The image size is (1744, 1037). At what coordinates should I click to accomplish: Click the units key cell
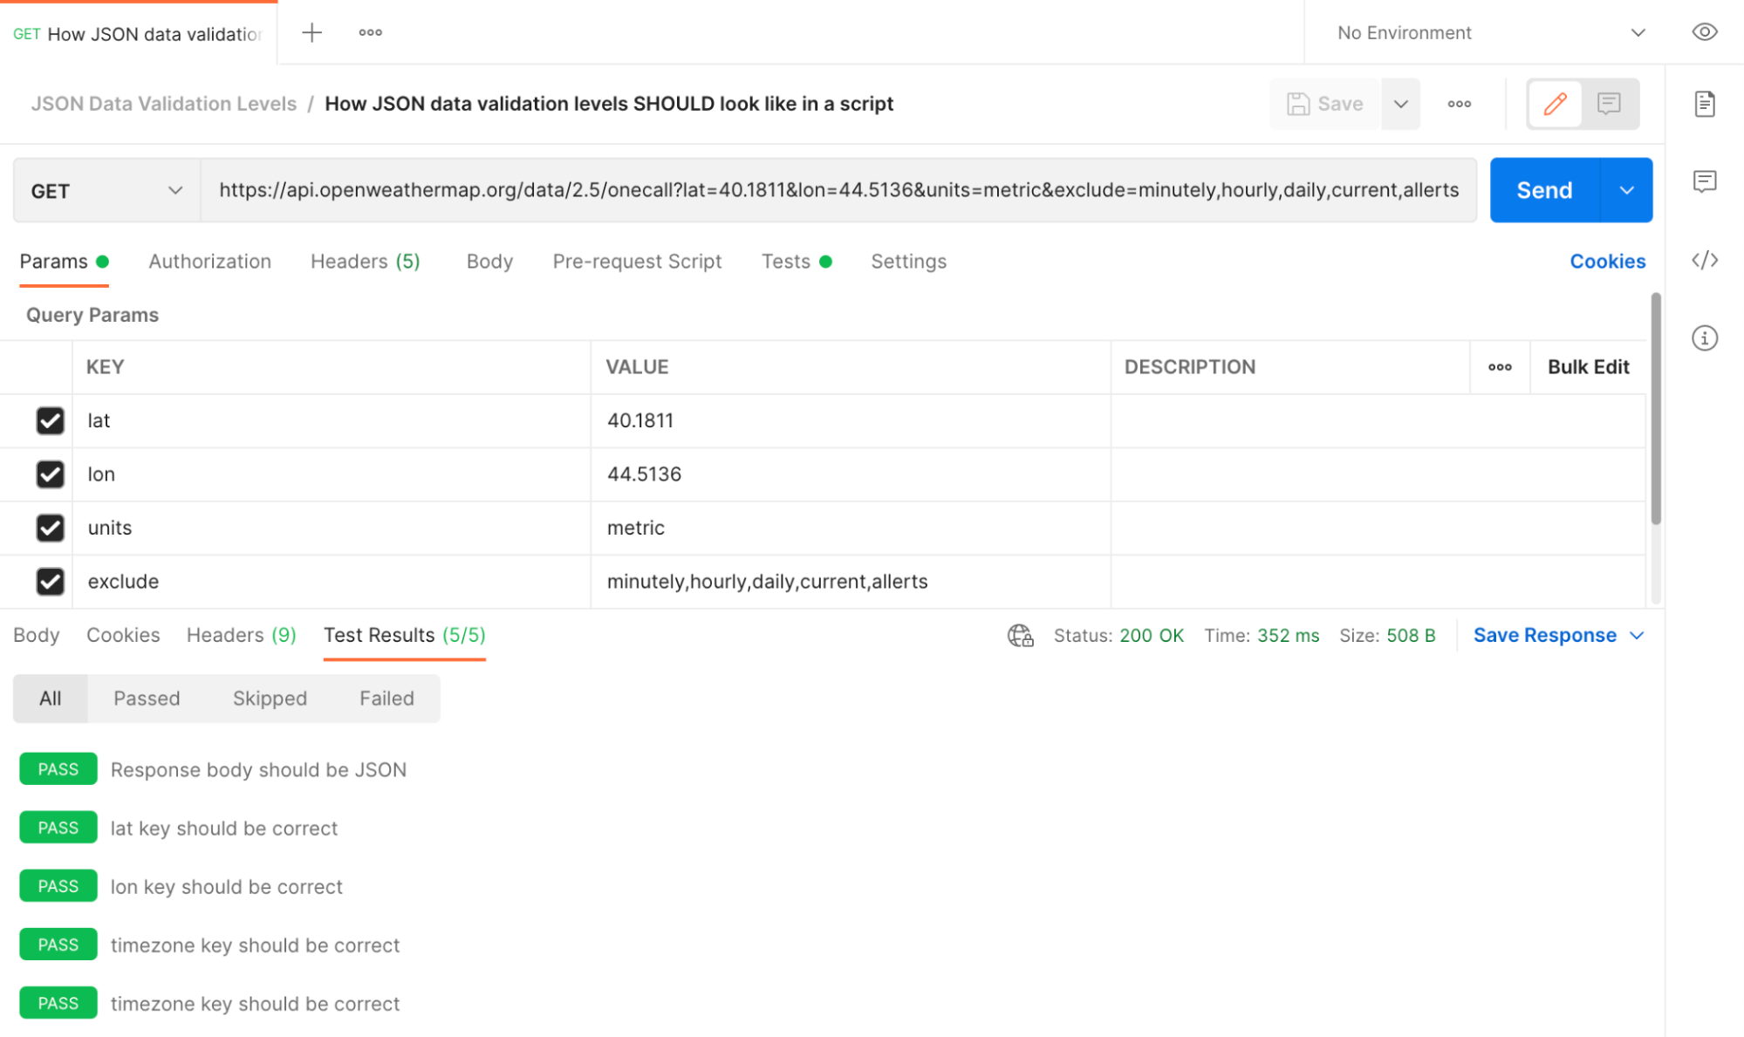[332, 528]
